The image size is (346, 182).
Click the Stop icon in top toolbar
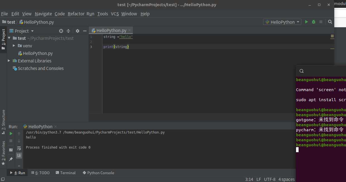[321, 22]
